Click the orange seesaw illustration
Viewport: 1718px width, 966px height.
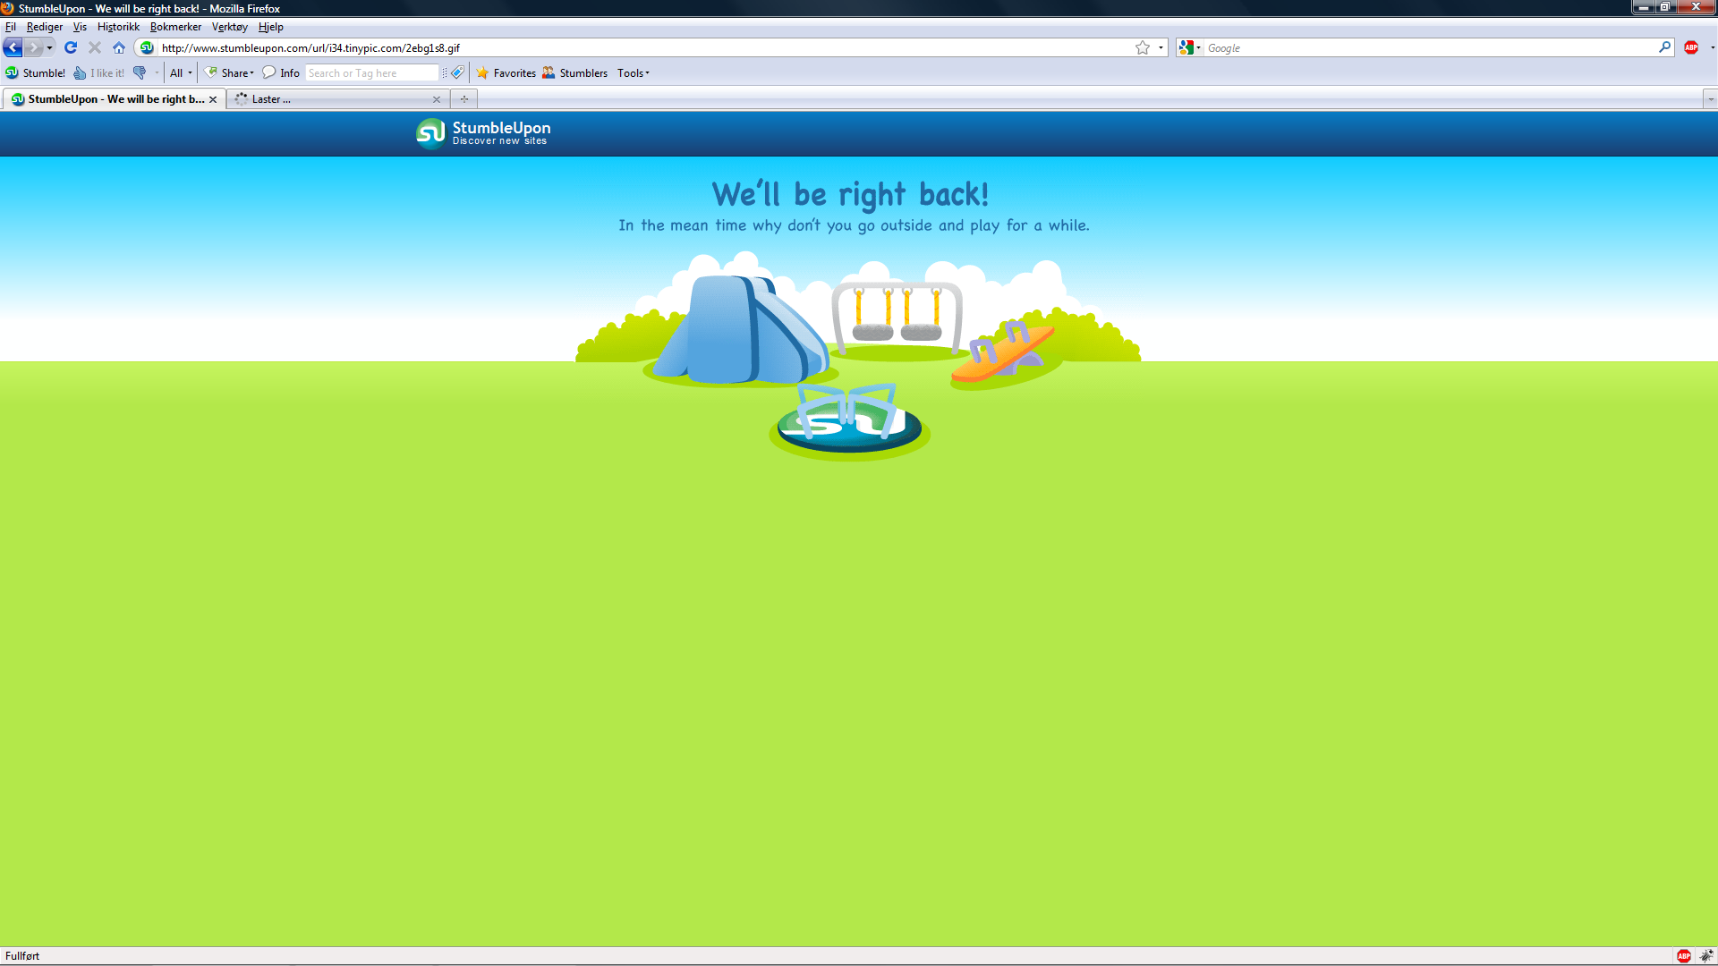pyautogui.click(x=1004, y=352)
